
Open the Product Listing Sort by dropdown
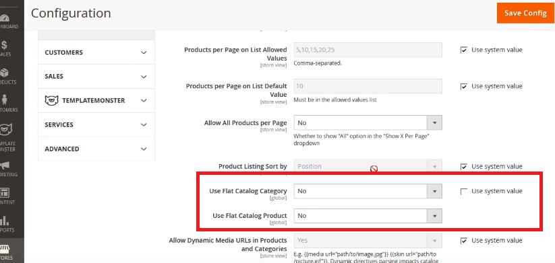click(368, 166)
